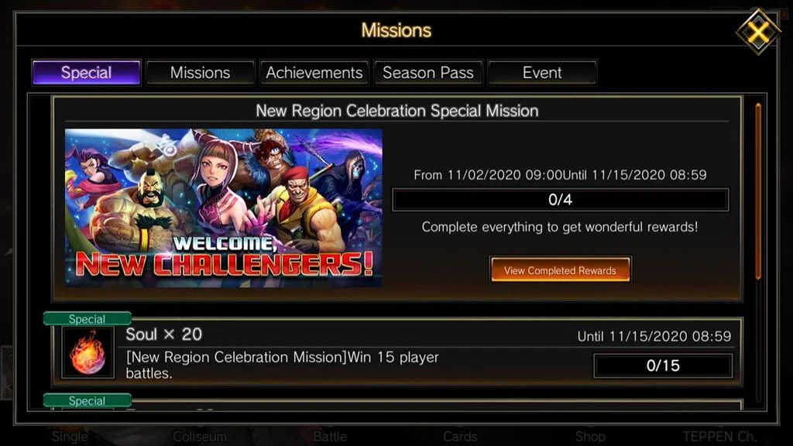Click the second green Special tag at bottom
This screenshot has width=793, height=446.
click(87, 401)
